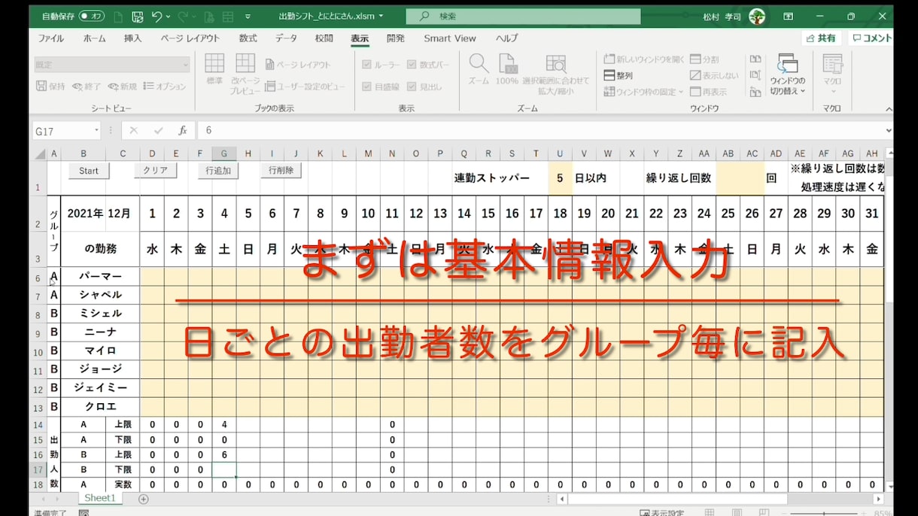This screenshot has height=516, width=918.
Task: Select the Sheet1 tab
Action: coord(100,498)
